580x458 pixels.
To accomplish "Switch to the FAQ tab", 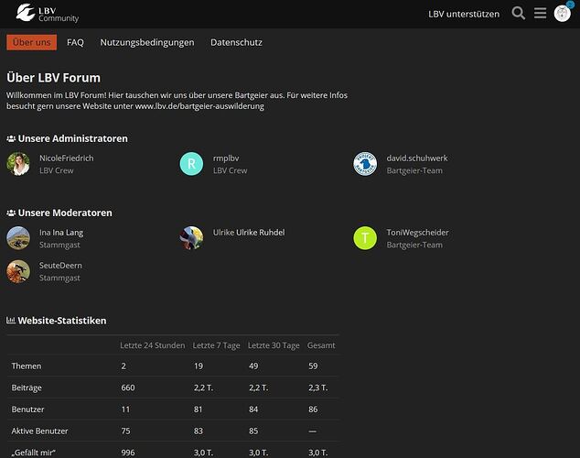I will coord(75,42).
